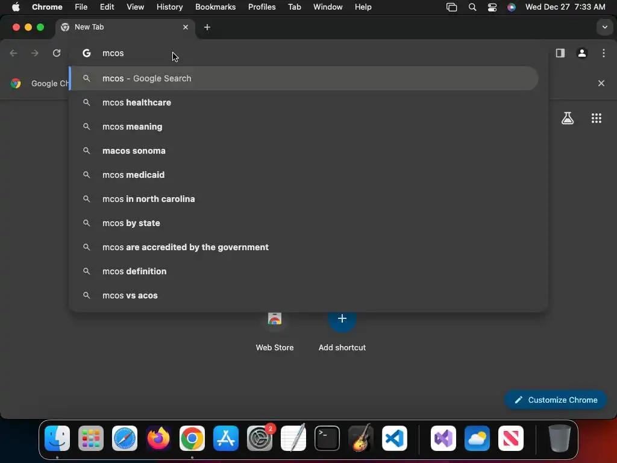Open Safari from the dock
This screenshot has height=463, width=617.
(125, 438)
